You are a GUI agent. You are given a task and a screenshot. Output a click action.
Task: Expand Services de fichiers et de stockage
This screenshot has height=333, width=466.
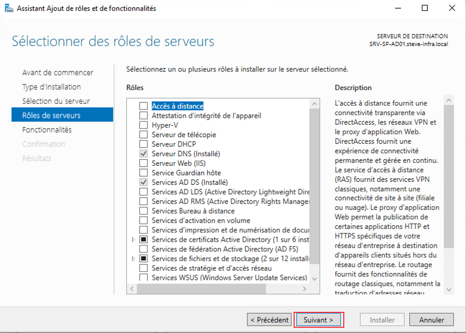[x=133, y=259]
